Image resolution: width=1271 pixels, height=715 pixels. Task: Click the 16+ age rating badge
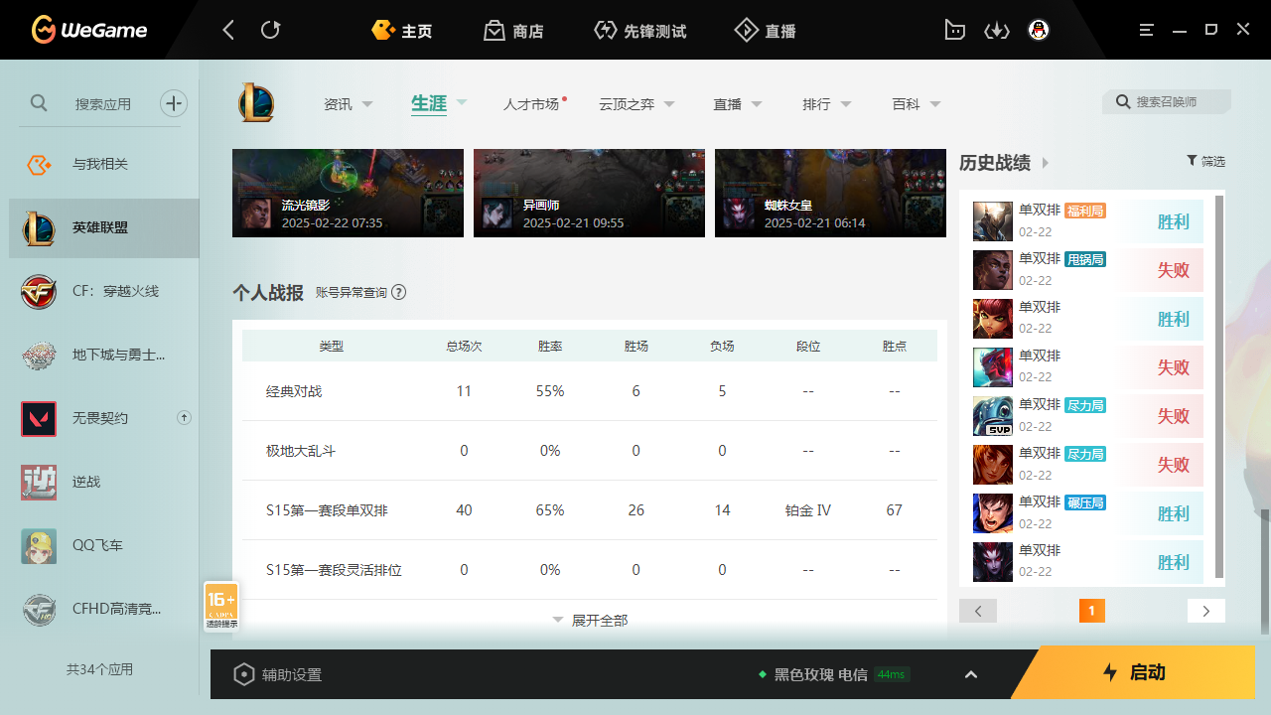tap(220, 607)
